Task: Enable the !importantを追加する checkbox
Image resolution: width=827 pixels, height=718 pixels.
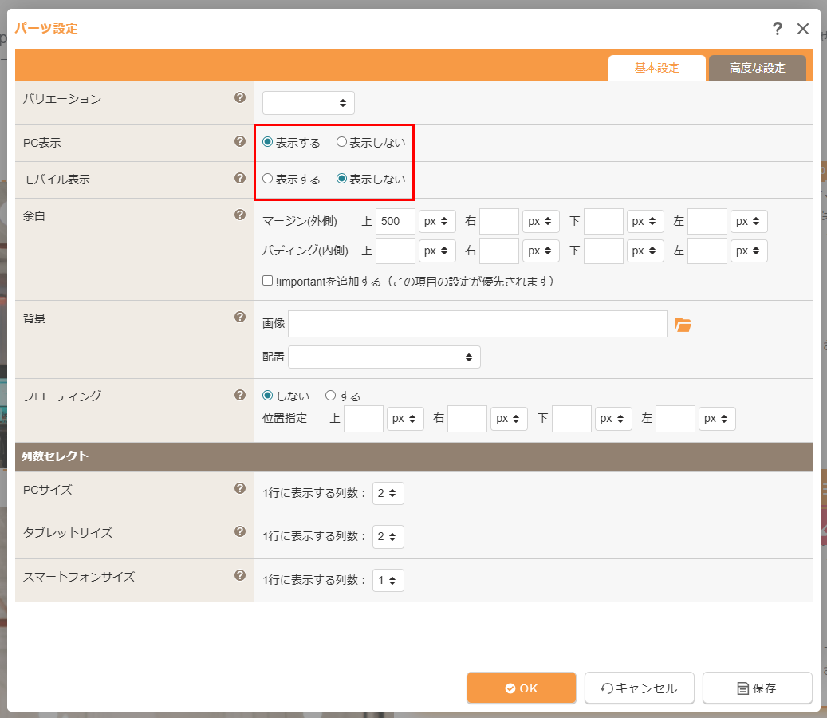Action: (x=267, y=281)
